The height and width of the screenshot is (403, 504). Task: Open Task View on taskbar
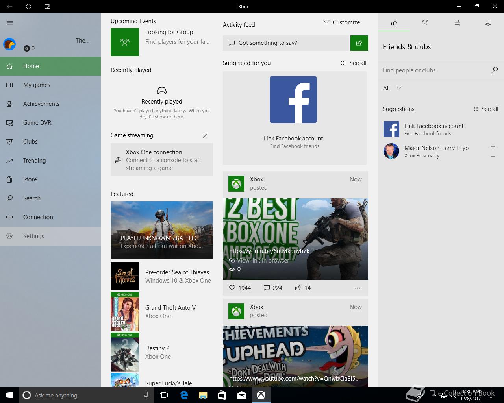click(164, 395)
